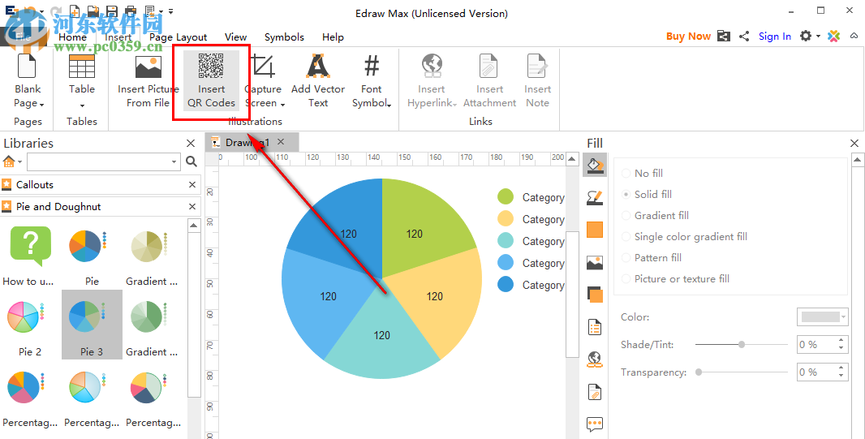Click the library search input field
865x439 pixels.
pos(98,161)
